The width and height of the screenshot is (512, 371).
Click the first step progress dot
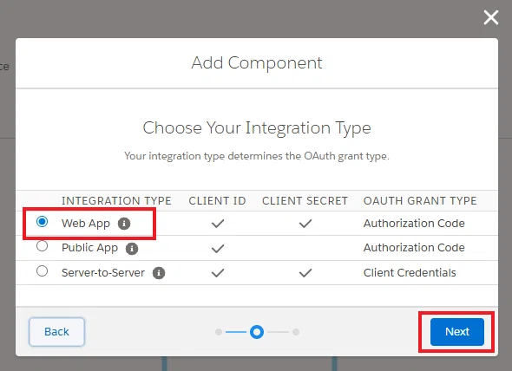[219, 332]
